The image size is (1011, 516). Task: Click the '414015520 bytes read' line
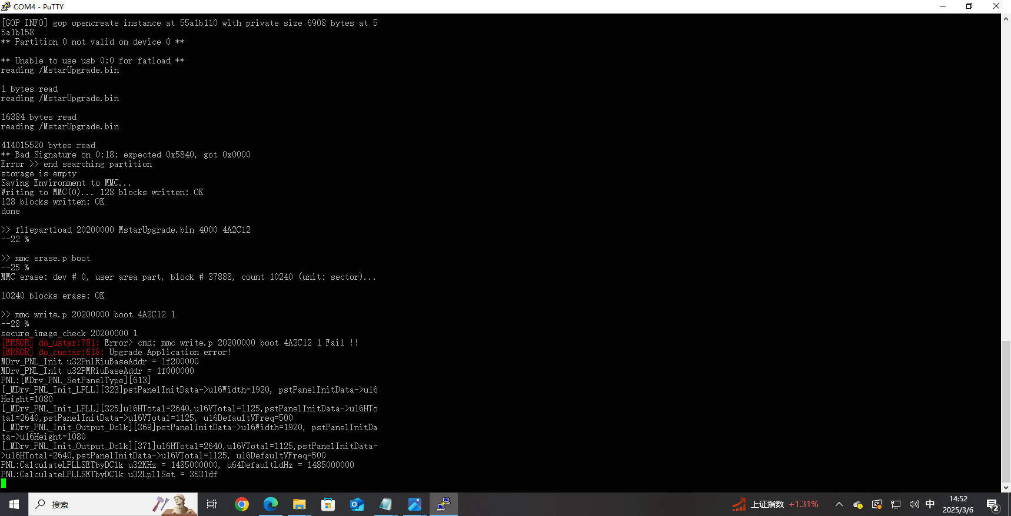pyautogui.click(x=48, y=145)
